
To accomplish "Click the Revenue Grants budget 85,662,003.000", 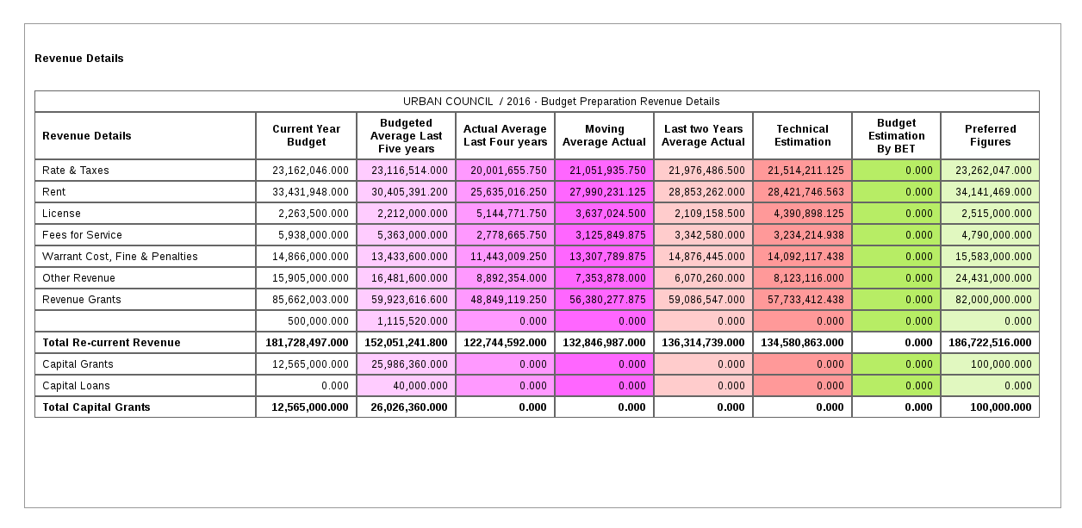I will [x=310, y=300].
